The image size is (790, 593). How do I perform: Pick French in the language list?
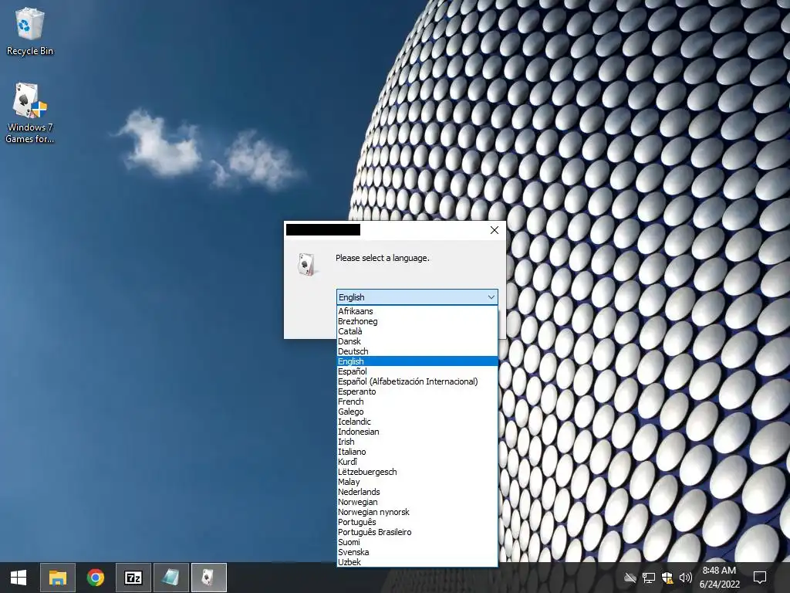(x=417, y=402)
